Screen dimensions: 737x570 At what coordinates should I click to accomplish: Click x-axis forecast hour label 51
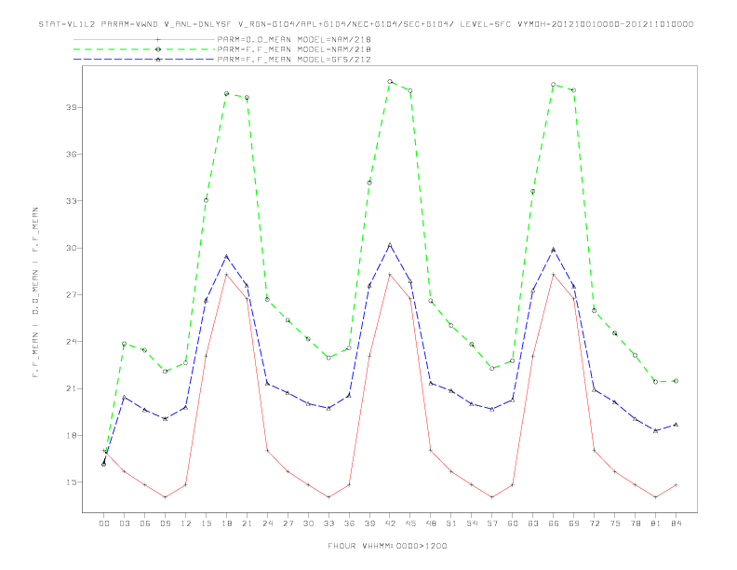(x=451, y=523)
